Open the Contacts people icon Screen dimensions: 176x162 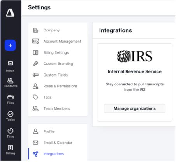tap(10, 80)
